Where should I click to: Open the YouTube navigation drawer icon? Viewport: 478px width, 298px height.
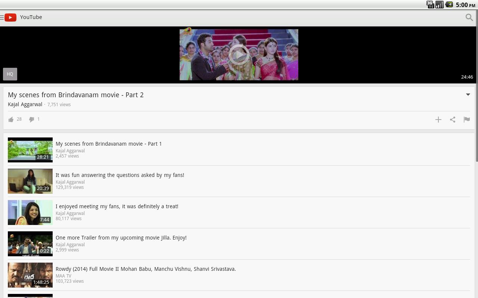2,18
